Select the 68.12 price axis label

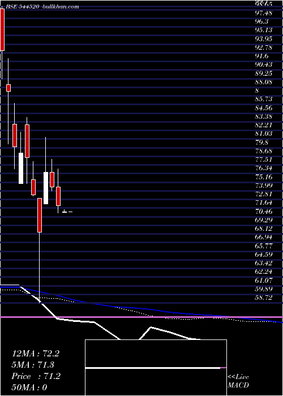pos(264,229)
